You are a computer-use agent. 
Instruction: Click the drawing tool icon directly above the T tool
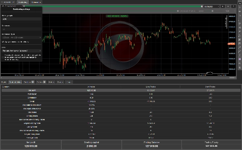[240, 51]
